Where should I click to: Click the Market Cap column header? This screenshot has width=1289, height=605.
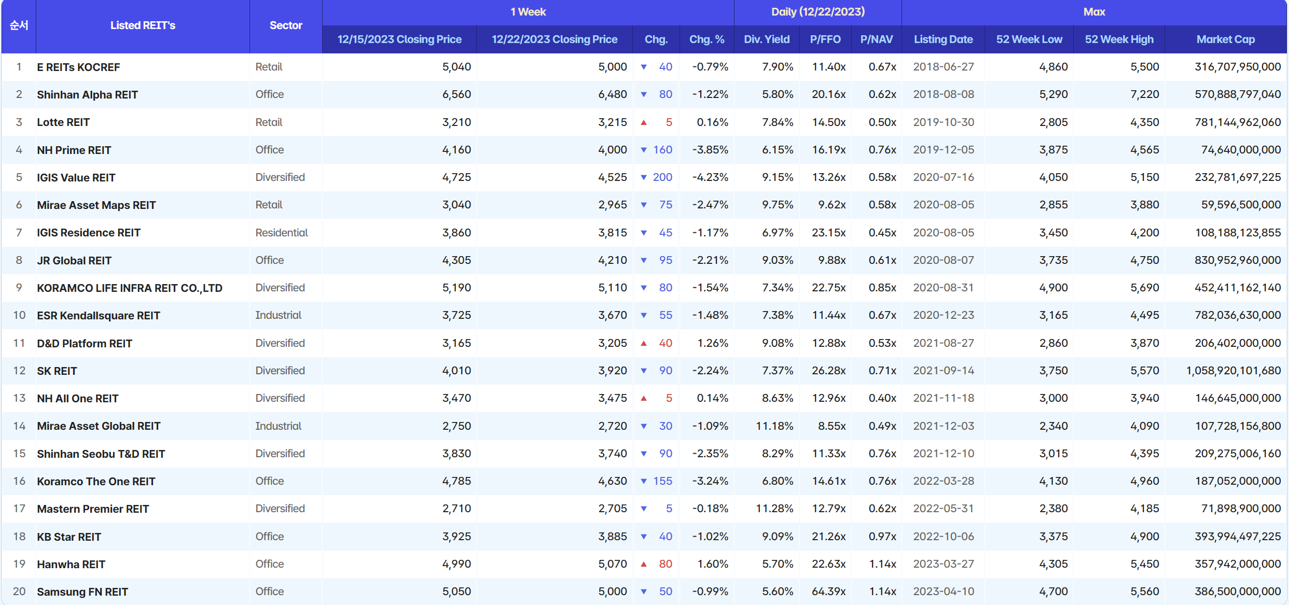[1226, 39]
